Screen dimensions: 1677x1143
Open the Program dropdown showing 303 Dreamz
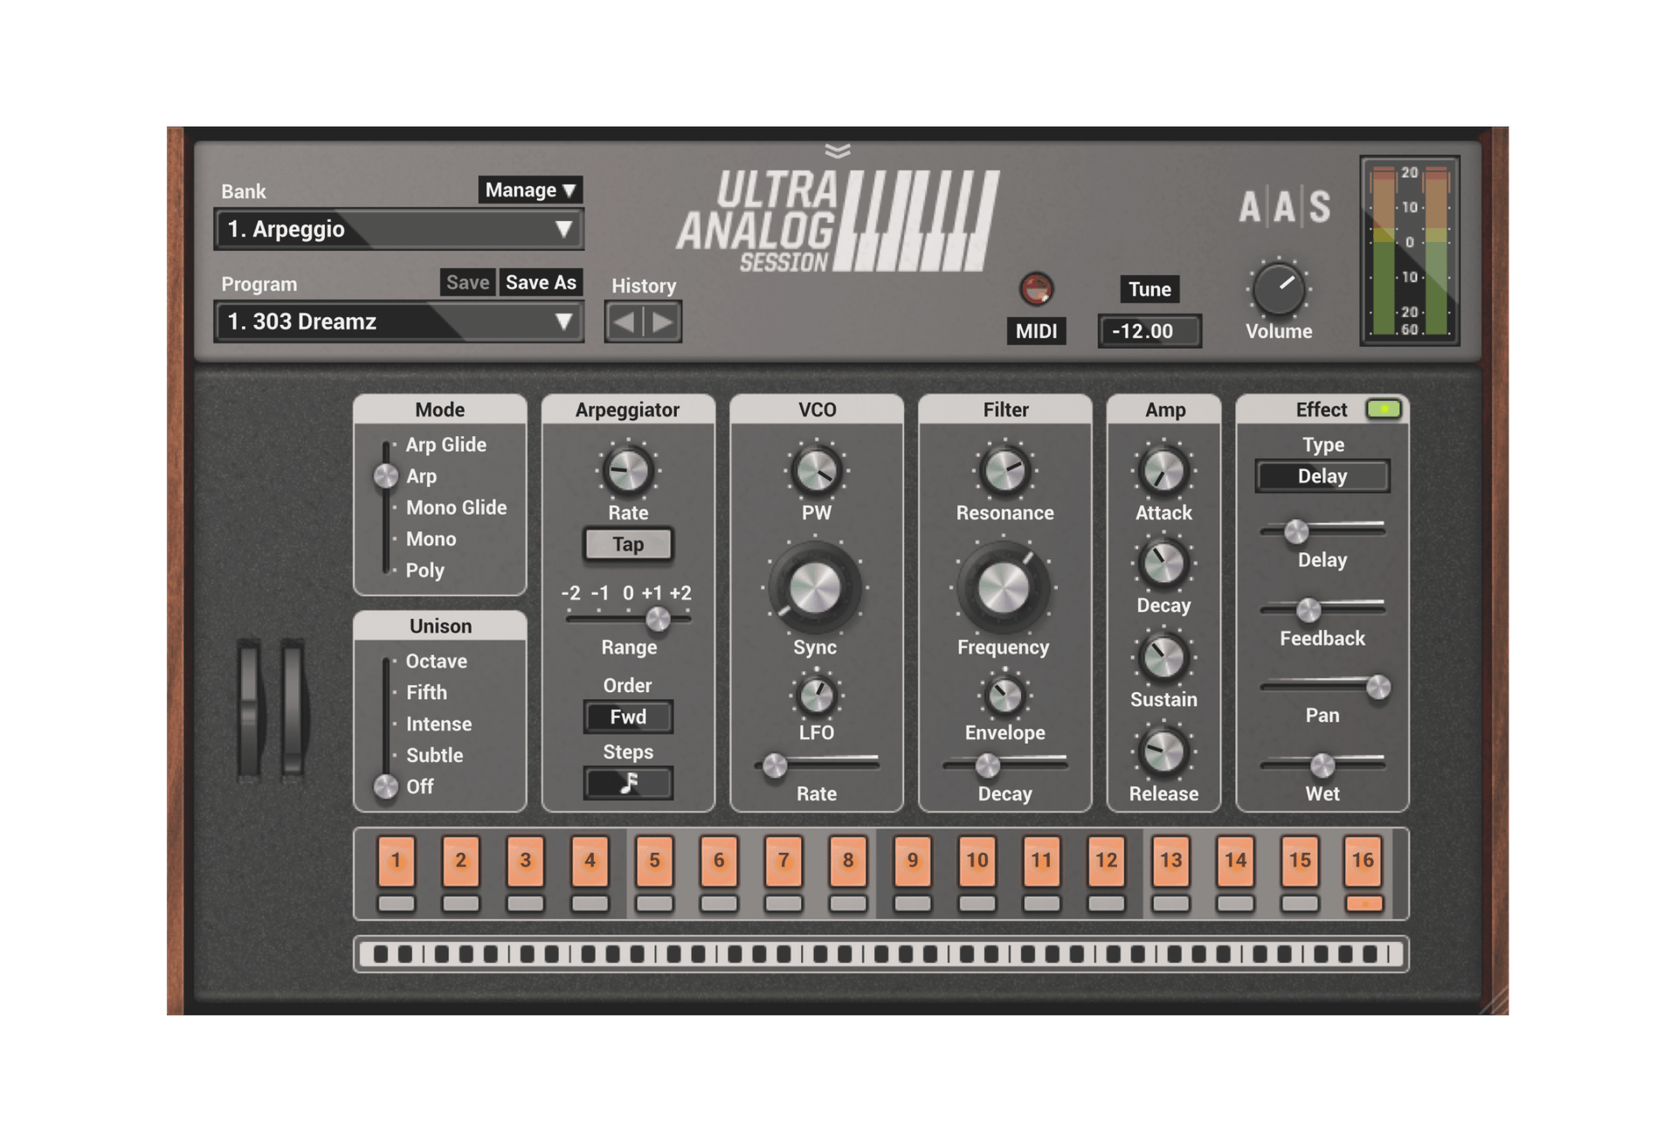pyautogui.click(x=399, y=322)
